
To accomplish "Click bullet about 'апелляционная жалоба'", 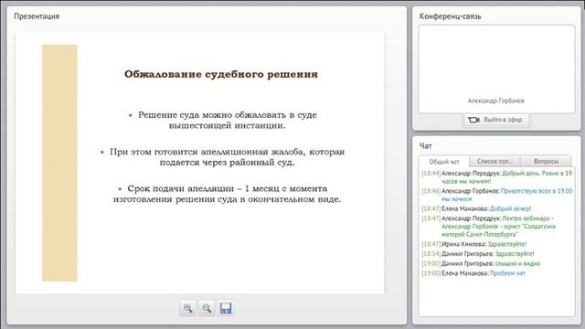I will coord(227,157).
